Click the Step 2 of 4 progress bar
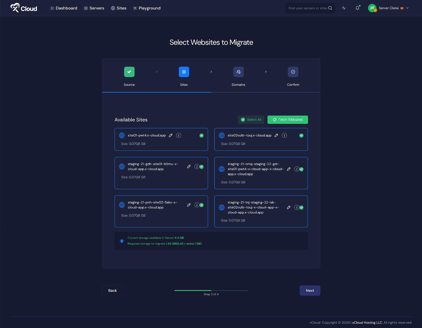Screen dimensions: 422x328 click(x=211, y=290)
